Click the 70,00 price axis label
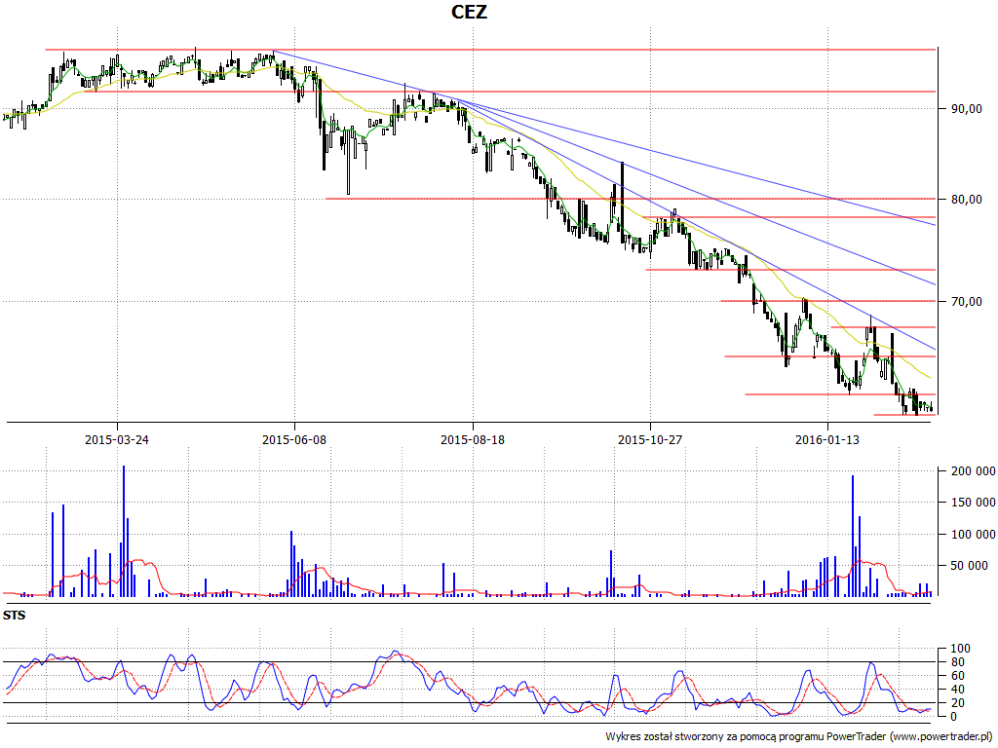 [966, 302]
